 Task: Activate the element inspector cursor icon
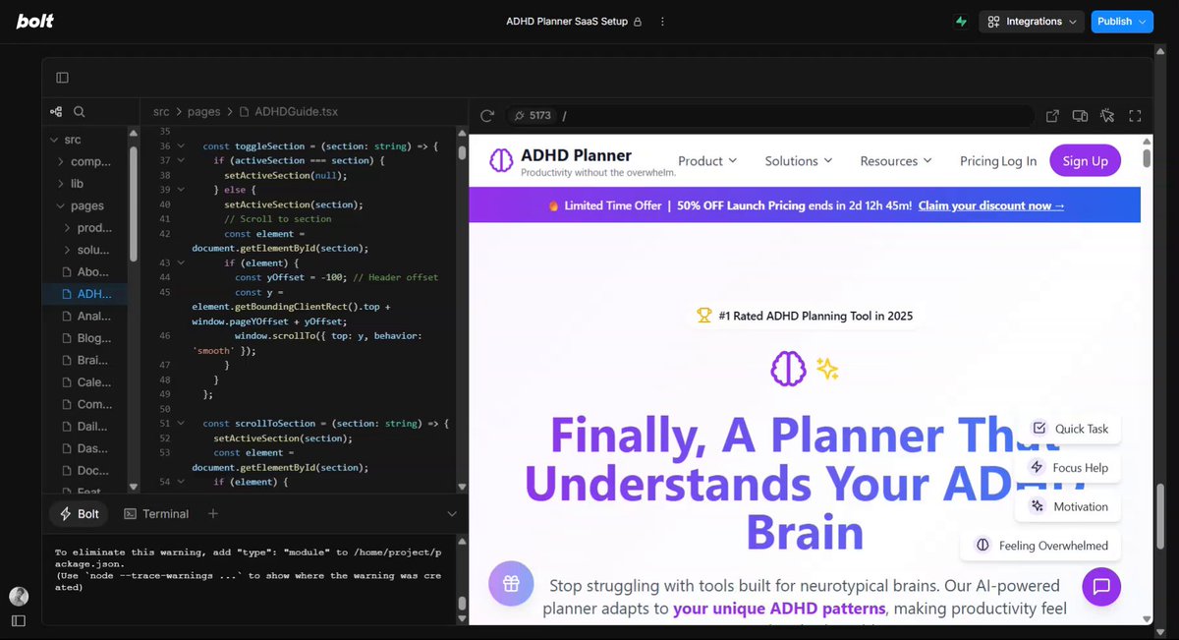(x=1107, y=116)
